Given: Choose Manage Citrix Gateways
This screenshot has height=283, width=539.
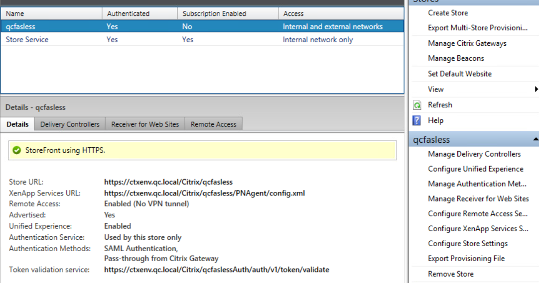Looking at the screenshot, I should pos(467,43).
